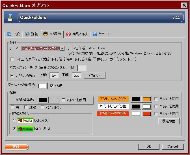Open the gray タブの標準色 background swatch
Screen dimensions: 190x155
54,100
